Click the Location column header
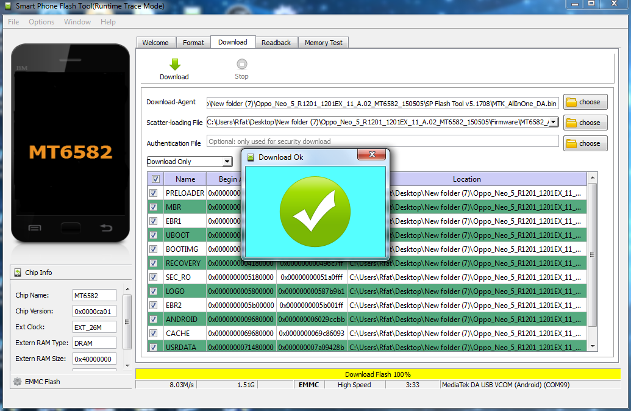631x411 pixels. [467, 179]
